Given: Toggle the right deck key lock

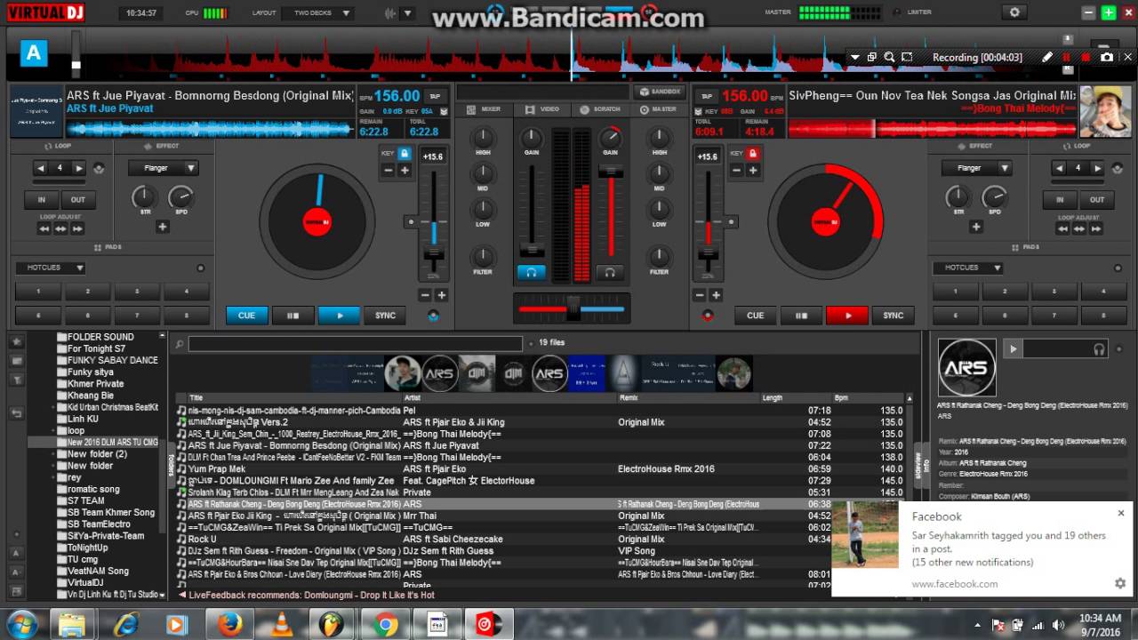Looking at the screenshot, I should click(x=752, y=153).
